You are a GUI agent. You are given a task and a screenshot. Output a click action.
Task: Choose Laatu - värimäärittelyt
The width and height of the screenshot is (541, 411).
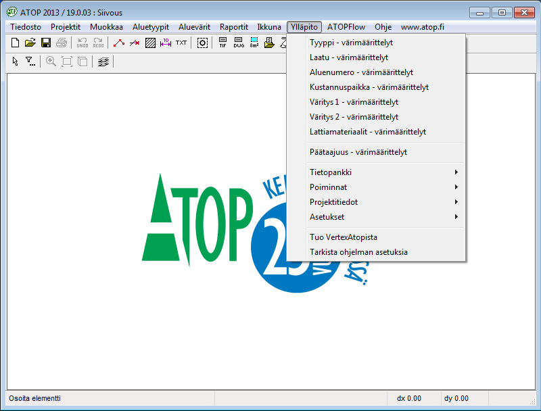[x=376, y=57]
